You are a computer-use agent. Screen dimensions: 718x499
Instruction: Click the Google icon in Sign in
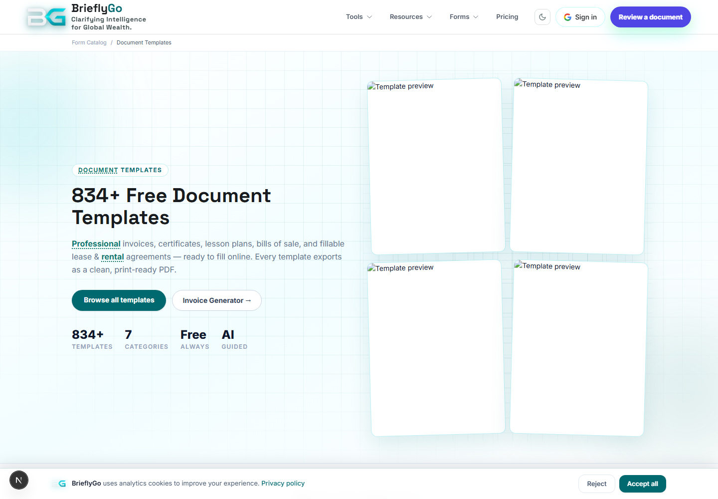567,17
